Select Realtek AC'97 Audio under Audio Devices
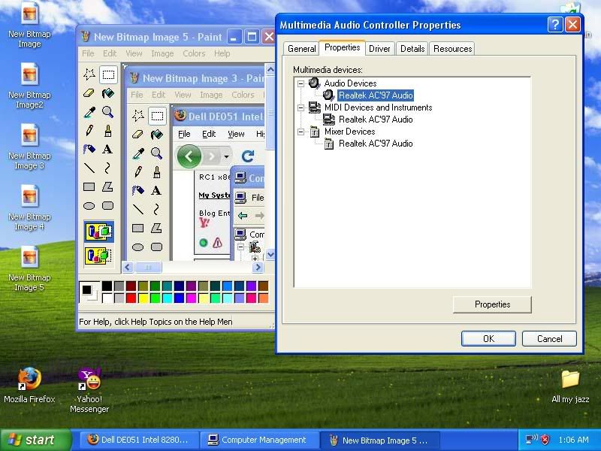The width and height of the screenshot is (601, 451). coord(376,95)
